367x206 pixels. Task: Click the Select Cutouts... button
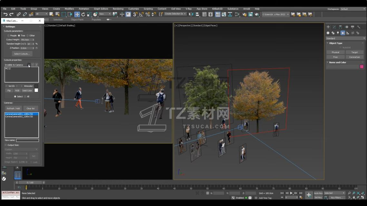pyautogui.click(x=22, y=54)
